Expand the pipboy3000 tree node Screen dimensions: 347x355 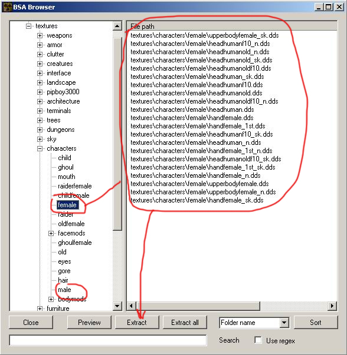coord(40,92)
